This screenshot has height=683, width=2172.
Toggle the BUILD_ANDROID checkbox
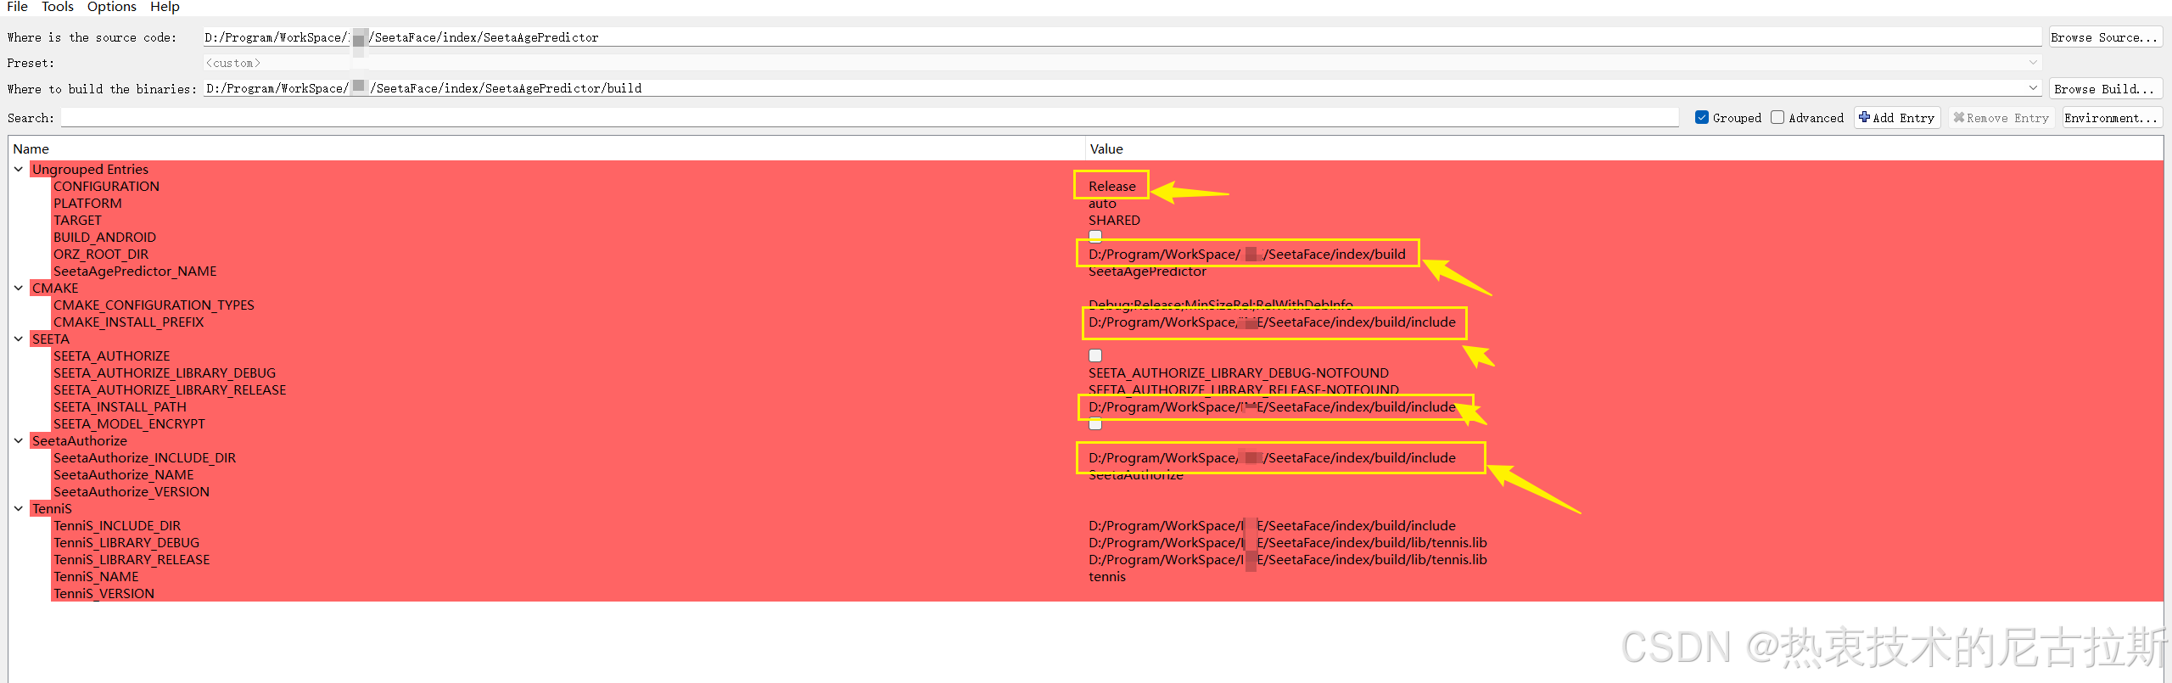[x=1095, y=237]
